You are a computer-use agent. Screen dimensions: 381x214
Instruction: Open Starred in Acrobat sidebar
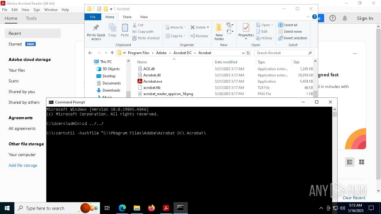click(15, 44)
